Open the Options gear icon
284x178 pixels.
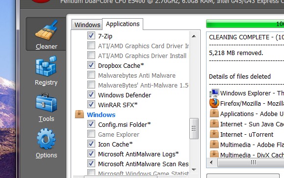click(x=46, y=139)
